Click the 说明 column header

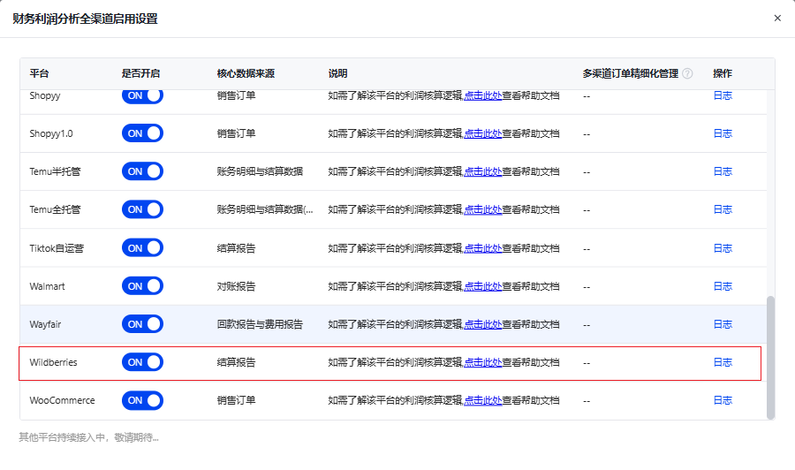tap(337, 73)
